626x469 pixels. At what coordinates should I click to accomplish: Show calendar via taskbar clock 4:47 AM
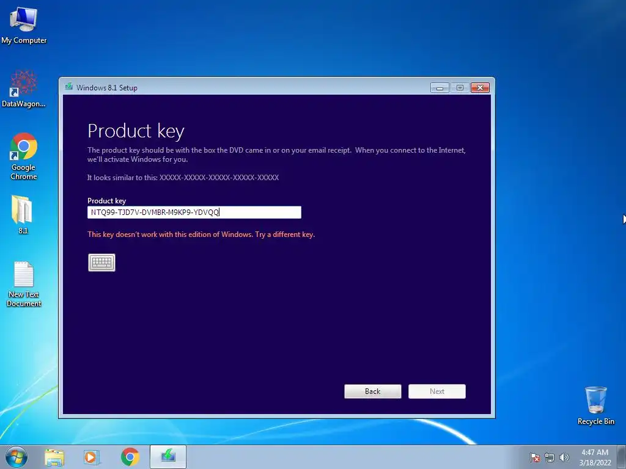click(x=595, y=457)
